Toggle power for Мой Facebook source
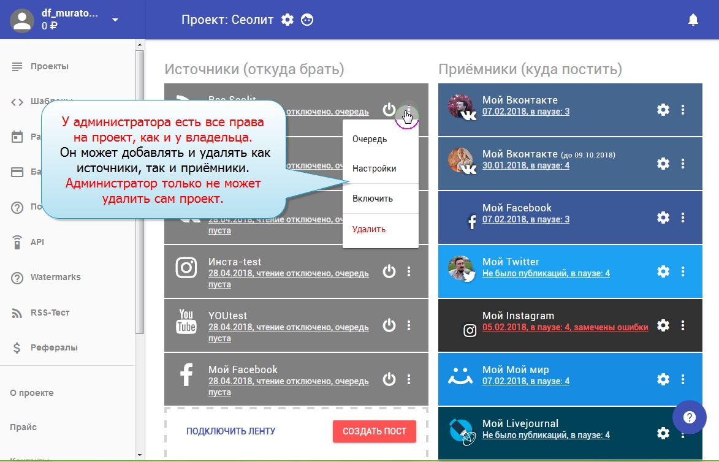The height and width of the screenshot is (462, 719). coord(389,379)
